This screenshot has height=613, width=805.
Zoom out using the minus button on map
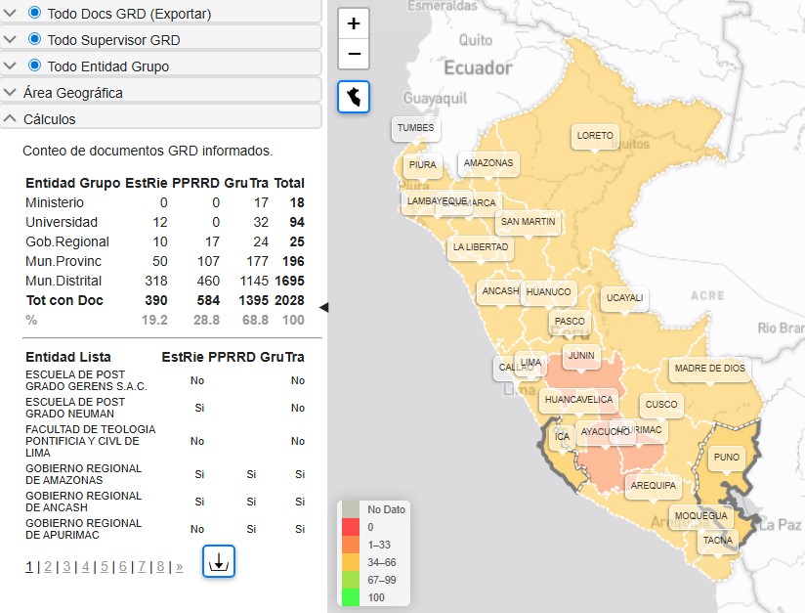353,55
